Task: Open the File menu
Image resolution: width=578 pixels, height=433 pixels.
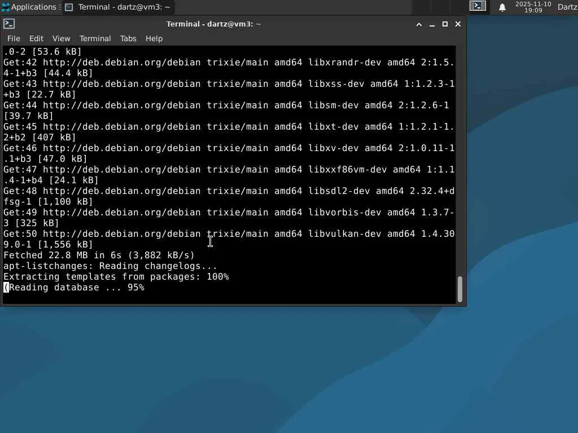Action: [x=14, y=38]
